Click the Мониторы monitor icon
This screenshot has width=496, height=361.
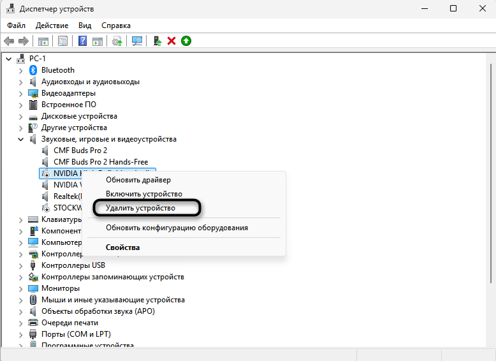[x=33, y=288]
